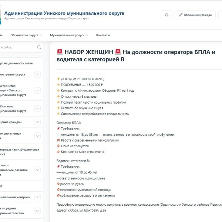
Task: Click the site search magnifier icon
Action: pos(39,47)
